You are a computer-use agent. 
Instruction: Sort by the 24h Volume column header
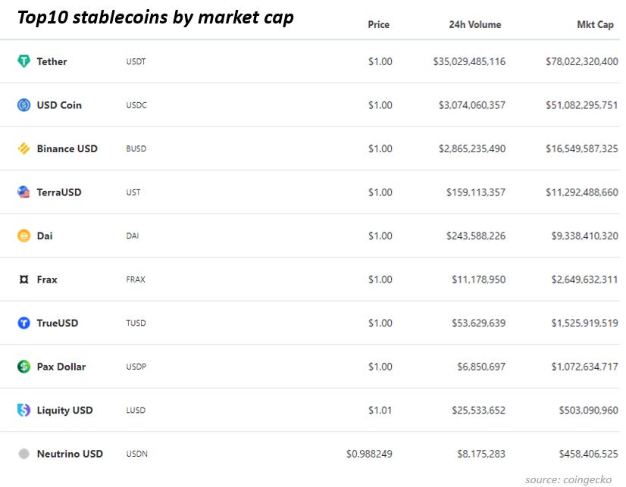coord(474,25)
